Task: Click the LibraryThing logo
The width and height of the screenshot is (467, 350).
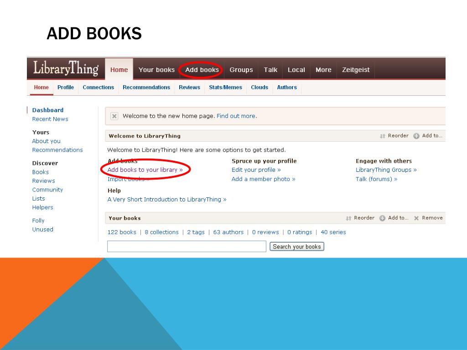Action: (x=66, y=68)
